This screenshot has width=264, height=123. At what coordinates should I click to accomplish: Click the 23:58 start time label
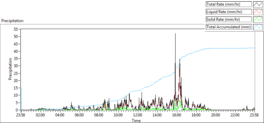(x=21, y=115)
